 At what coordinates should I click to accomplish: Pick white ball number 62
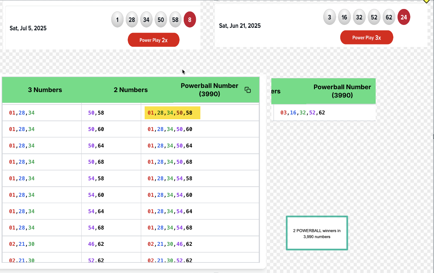point(389,17)
